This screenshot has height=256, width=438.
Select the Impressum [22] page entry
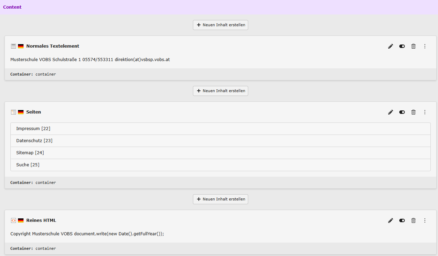tap(33, 129)
